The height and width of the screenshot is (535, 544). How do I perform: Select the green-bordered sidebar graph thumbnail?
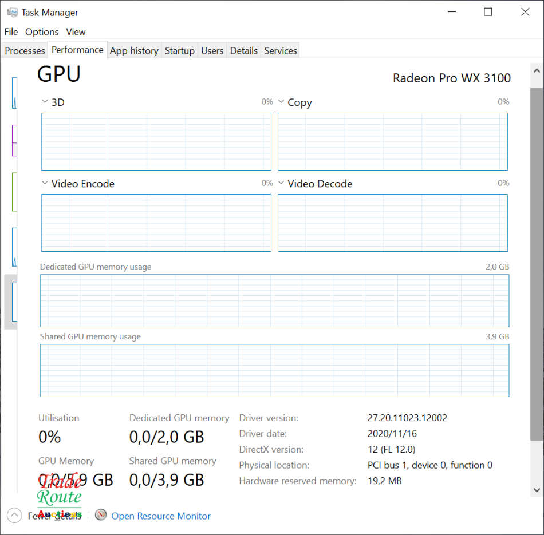14,192
